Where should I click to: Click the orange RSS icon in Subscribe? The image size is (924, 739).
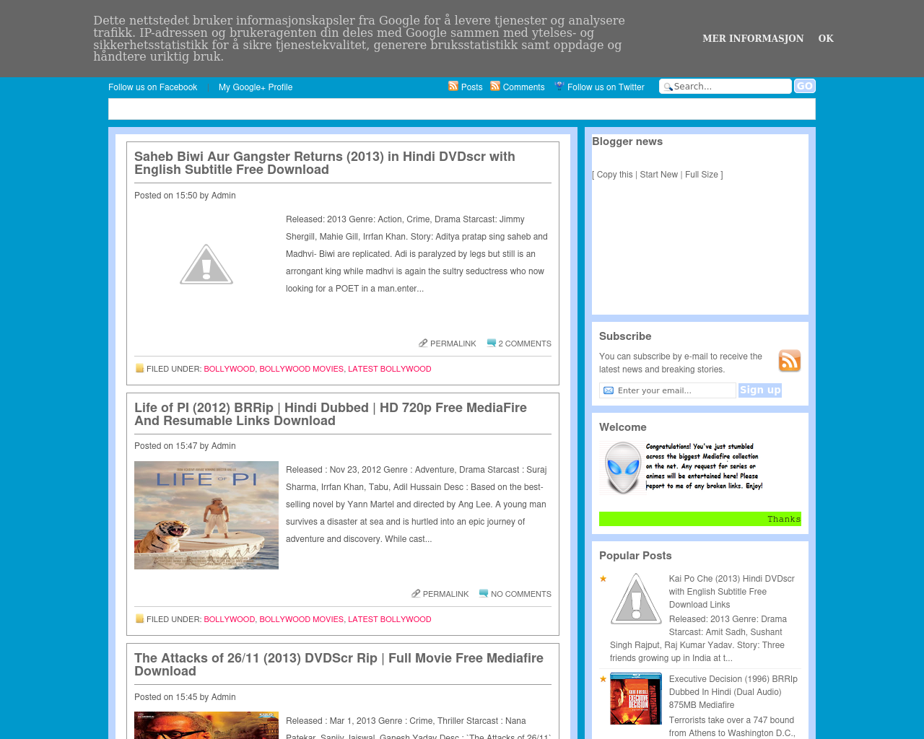click(790, 361)
